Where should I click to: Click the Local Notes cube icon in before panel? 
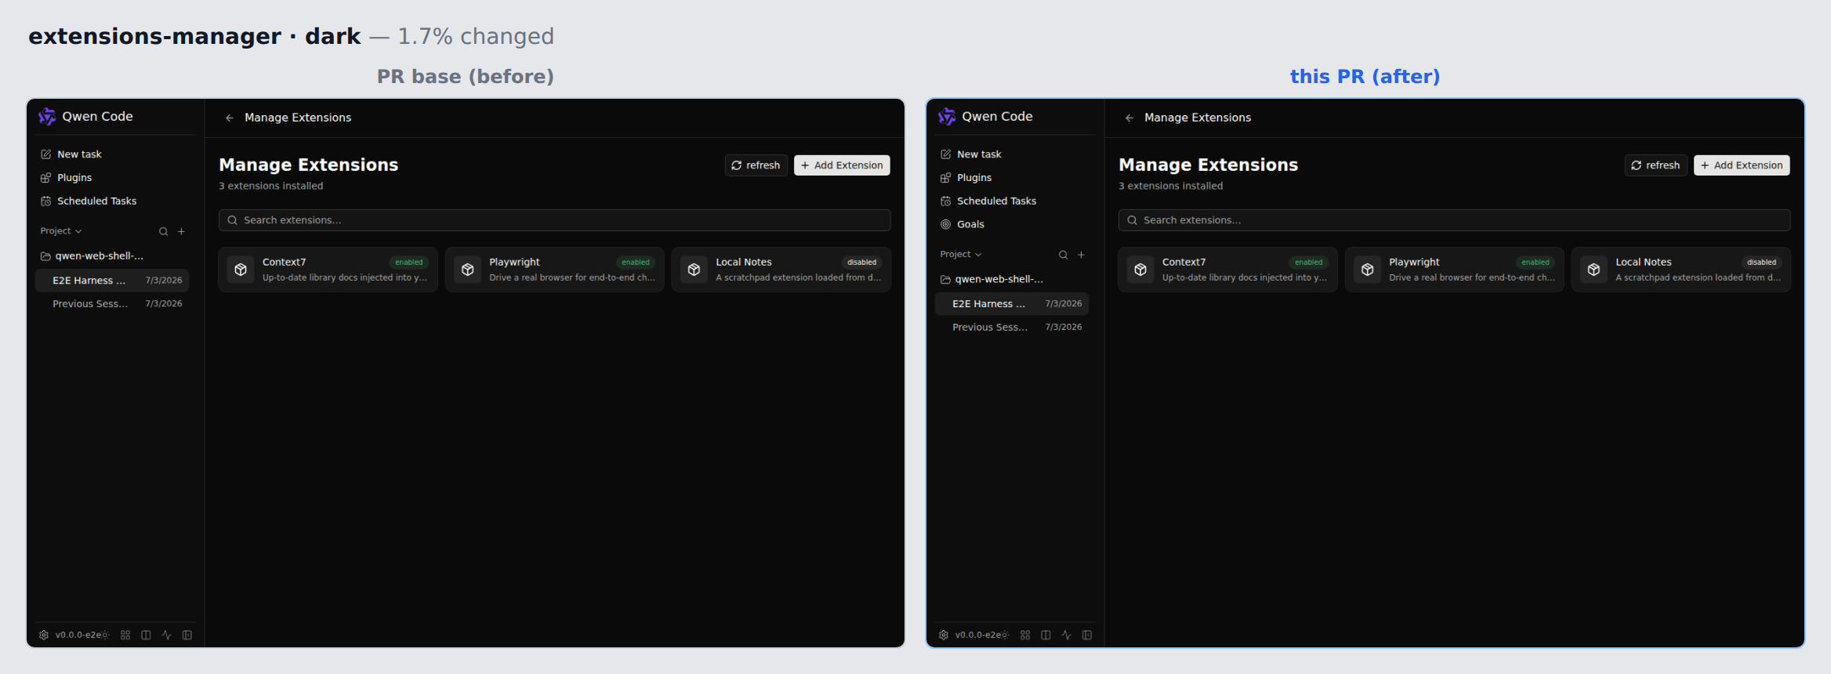694,270
